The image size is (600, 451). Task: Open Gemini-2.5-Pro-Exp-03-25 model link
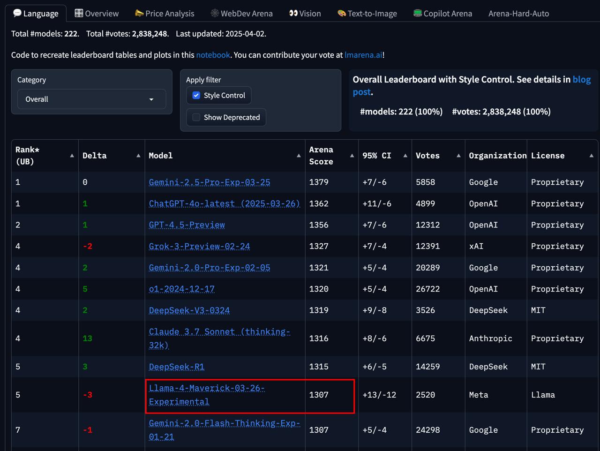[210, 182]
